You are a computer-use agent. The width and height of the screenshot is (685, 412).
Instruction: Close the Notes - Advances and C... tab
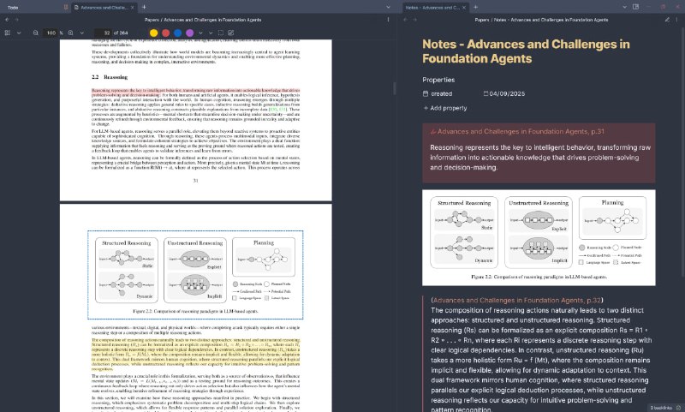[x=464, y=8]
